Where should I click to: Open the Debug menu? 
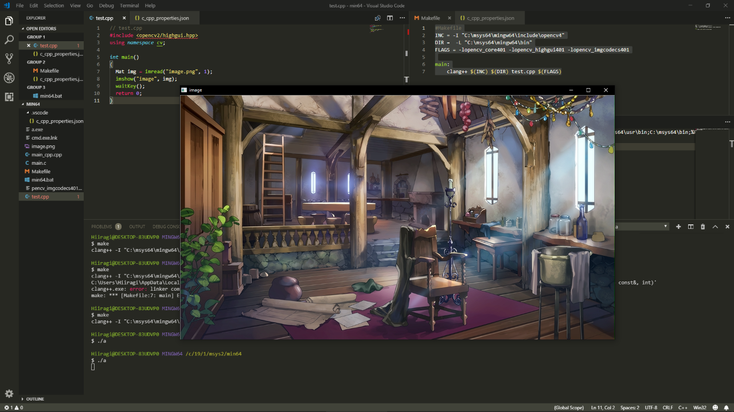(107, 6)
